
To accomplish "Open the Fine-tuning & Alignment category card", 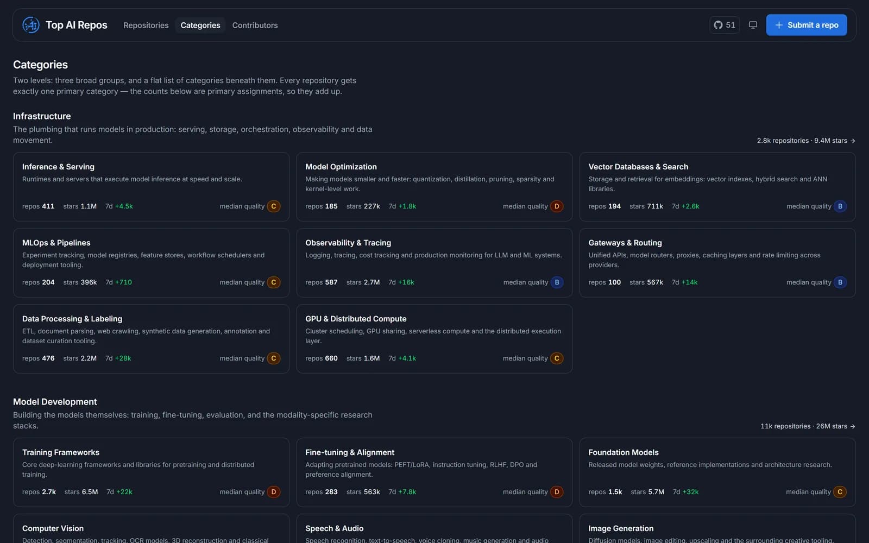I will pos(434,472).
